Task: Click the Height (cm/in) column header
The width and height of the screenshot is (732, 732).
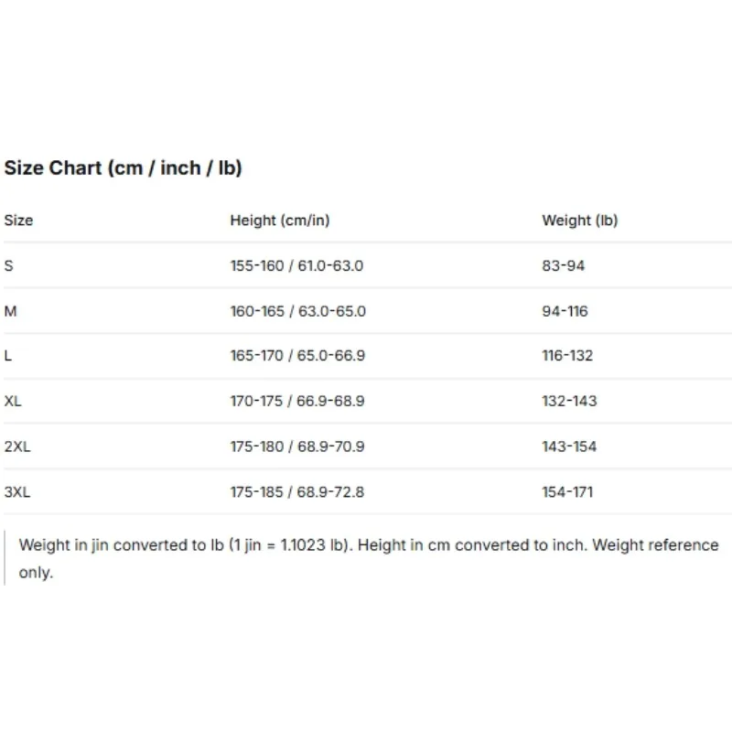Action: [x=280, y=221]
